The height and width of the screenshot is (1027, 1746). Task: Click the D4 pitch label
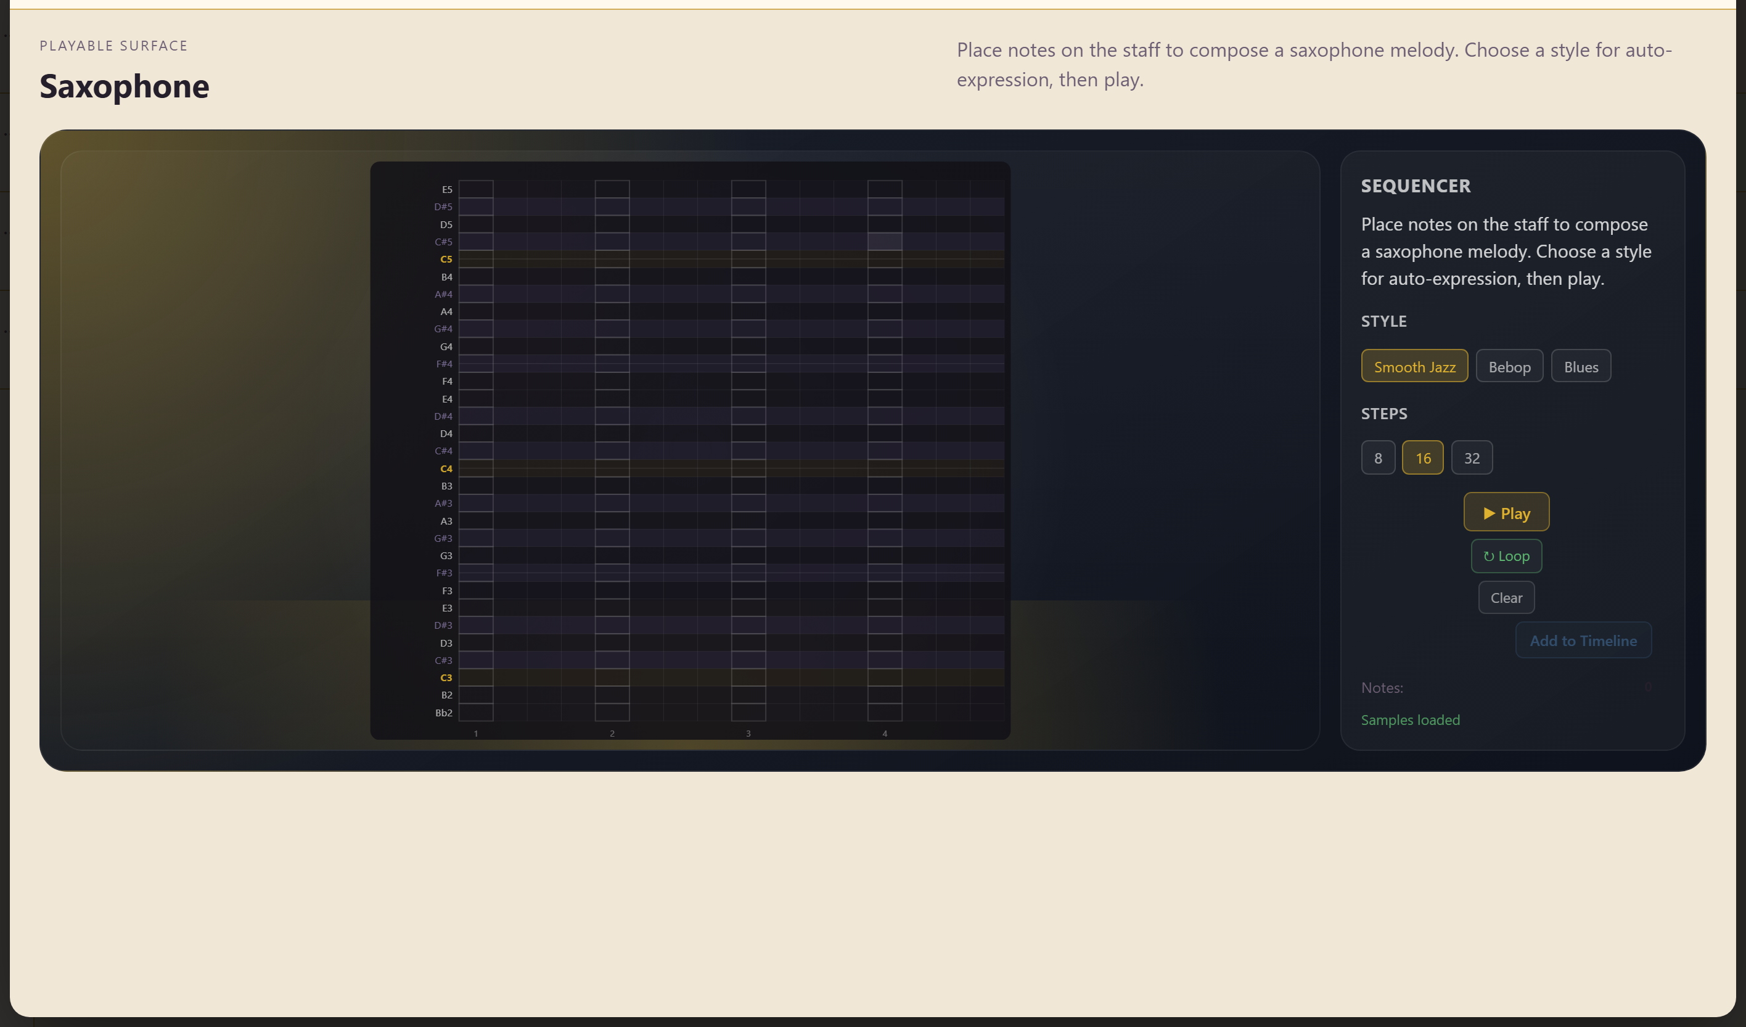[446, 434]
